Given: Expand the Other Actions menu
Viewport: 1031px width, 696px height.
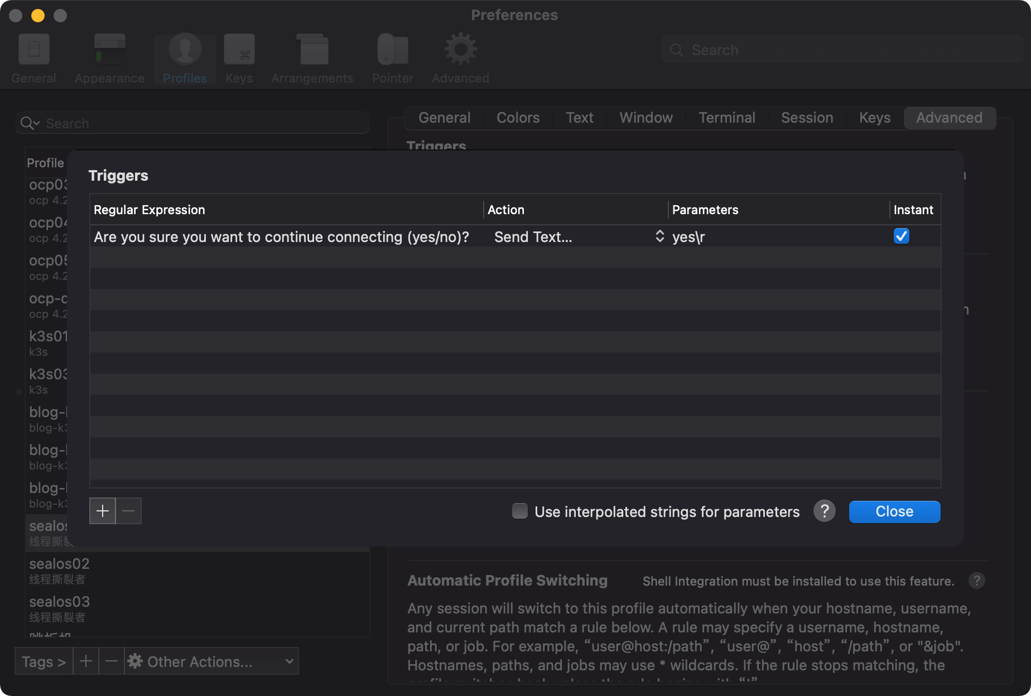Looking at the screenshot, I should [x=211, y=661].
